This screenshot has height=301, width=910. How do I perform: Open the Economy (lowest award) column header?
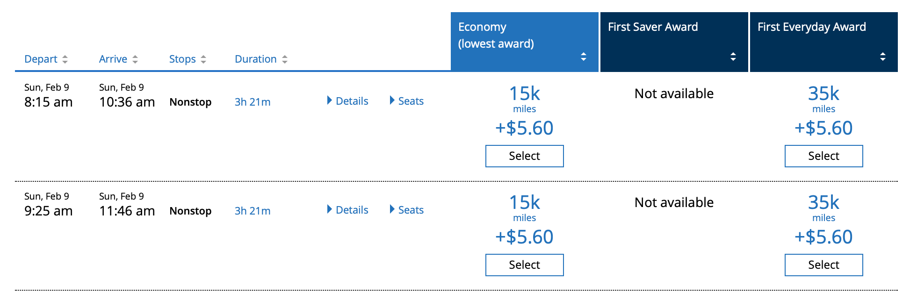click(x=525, y=42)
